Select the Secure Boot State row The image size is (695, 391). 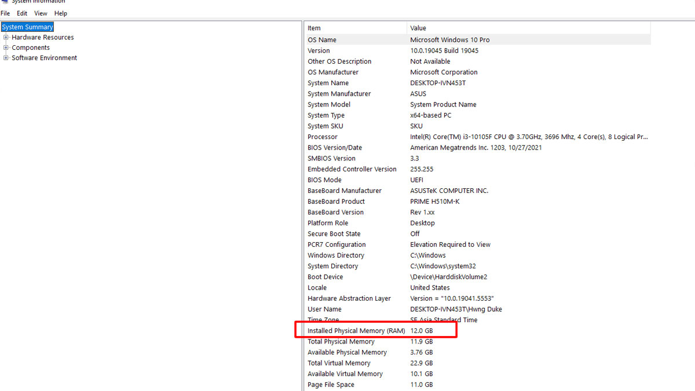tap(334, 234)
